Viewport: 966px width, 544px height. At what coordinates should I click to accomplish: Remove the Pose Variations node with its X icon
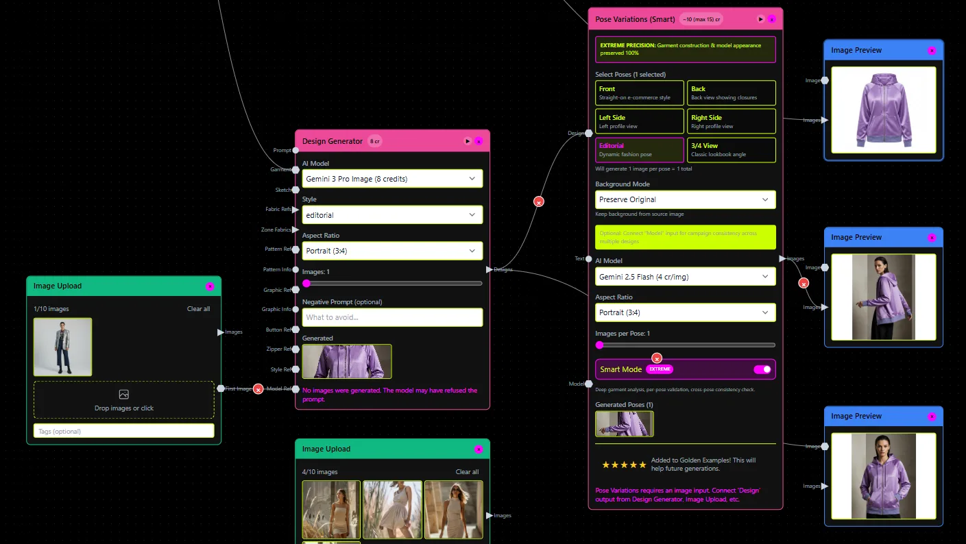[771, 19]
